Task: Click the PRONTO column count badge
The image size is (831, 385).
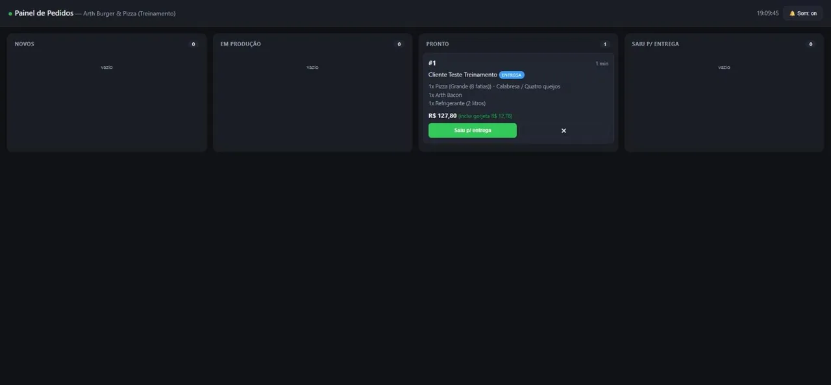Action: point(605,44)
